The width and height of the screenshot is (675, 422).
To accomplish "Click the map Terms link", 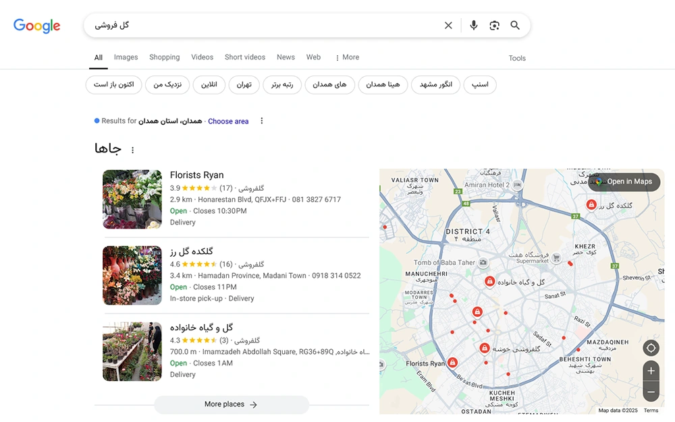I will (651, 411).
